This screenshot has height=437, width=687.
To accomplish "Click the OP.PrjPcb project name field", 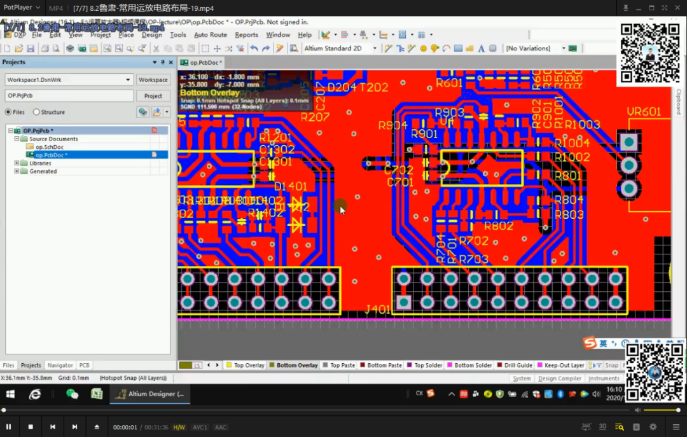I will coord(69,95).
